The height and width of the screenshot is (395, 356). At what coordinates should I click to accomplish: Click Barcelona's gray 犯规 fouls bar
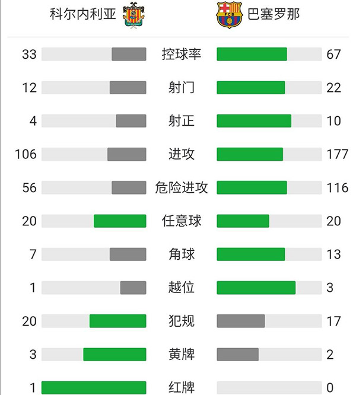pos(241,321)
